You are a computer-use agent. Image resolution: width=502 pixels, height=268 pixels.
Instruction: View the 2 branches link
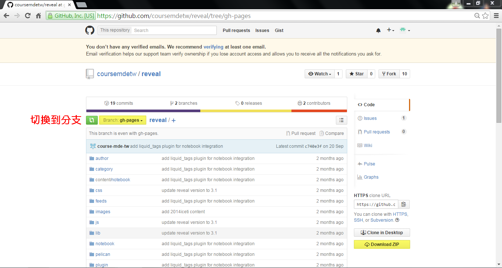coord(183,103)
